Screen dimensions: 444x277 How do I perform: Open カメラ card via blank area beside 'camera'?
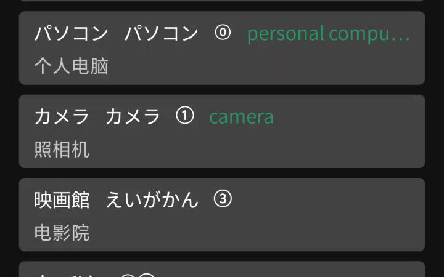(345, 116)
